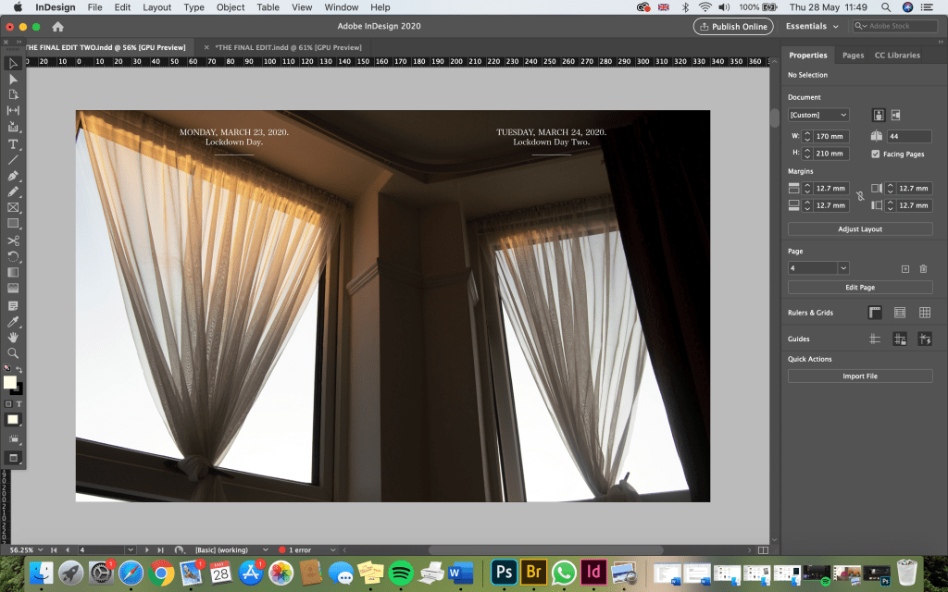948x592 pixels.
Task: Expand the Essentials workspace dropdown
Action: [x=812, y=27]
